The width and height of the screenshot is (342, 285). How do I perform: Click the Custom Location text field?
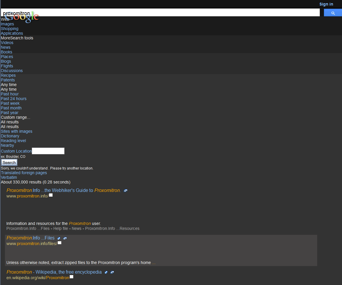click(48, 151)
